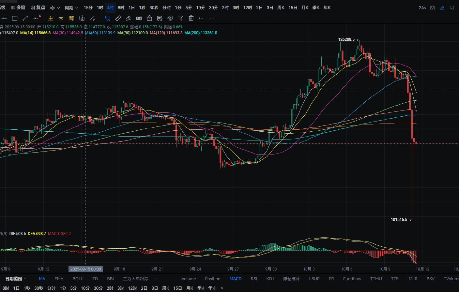Click the magnet snap tool icon
The width and height of the screenshot is (459, 292).
pyautogui.click(x=170, y=18)
